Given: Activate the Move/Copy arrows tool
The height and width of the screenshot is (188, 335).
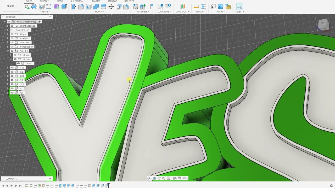Looking at the screenshot, I should (x=111, y=7).
